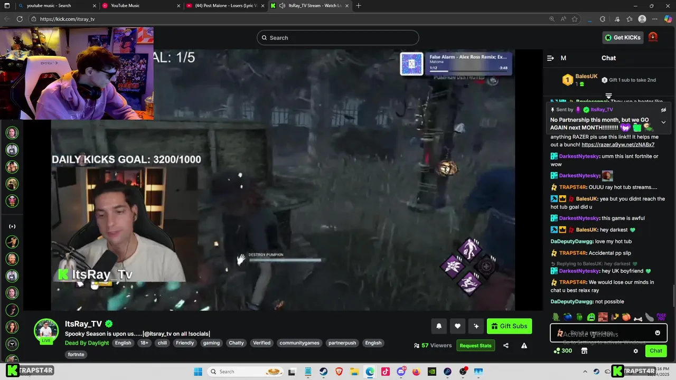Click DaDeputyDawgg username in 'love my hot tub' message
This screenshot has width=676, height=380.
tap(572, 242)
